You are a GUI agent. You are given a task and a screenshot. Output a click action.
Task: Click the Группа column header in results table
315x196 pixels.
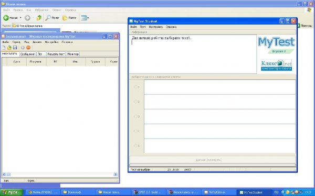coord(95,62)
